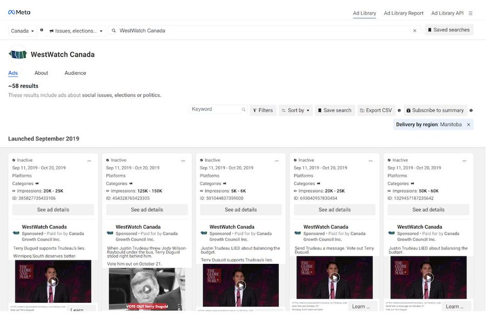
Task: Open the hamburger menu icon
Action: 470,13
